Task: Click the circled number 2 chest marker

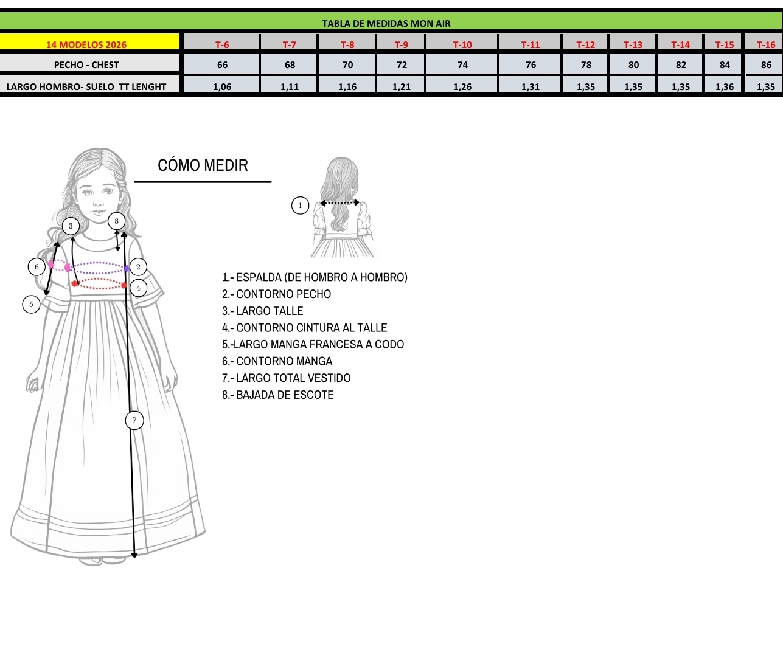Action: tap(138, 266)
